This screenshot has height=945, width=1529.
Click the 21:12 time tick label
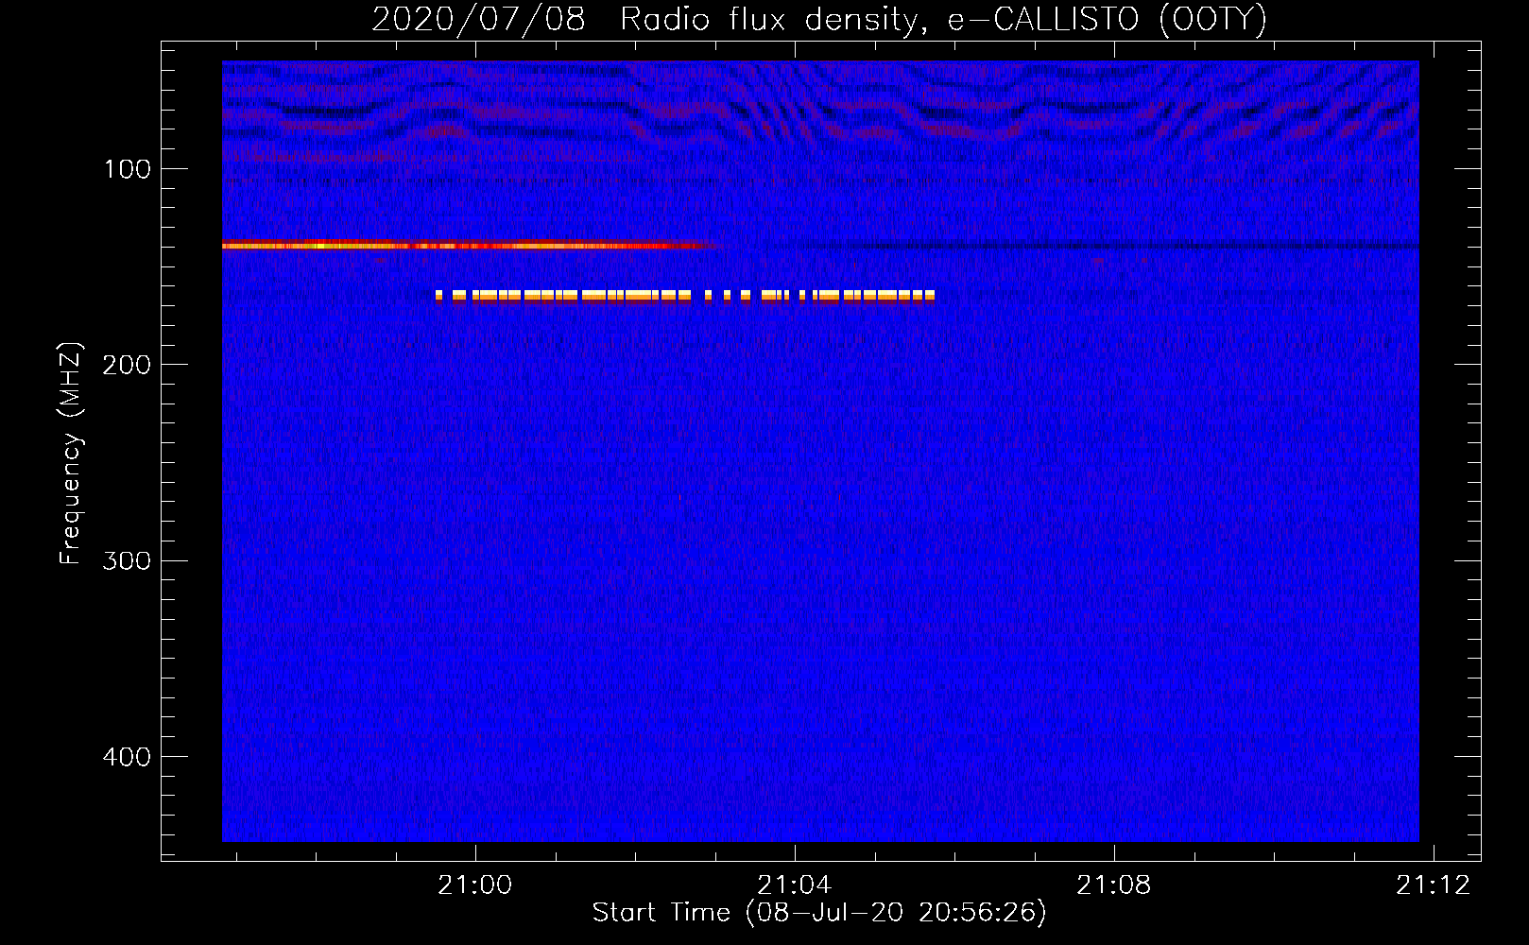coord(1434,885)
